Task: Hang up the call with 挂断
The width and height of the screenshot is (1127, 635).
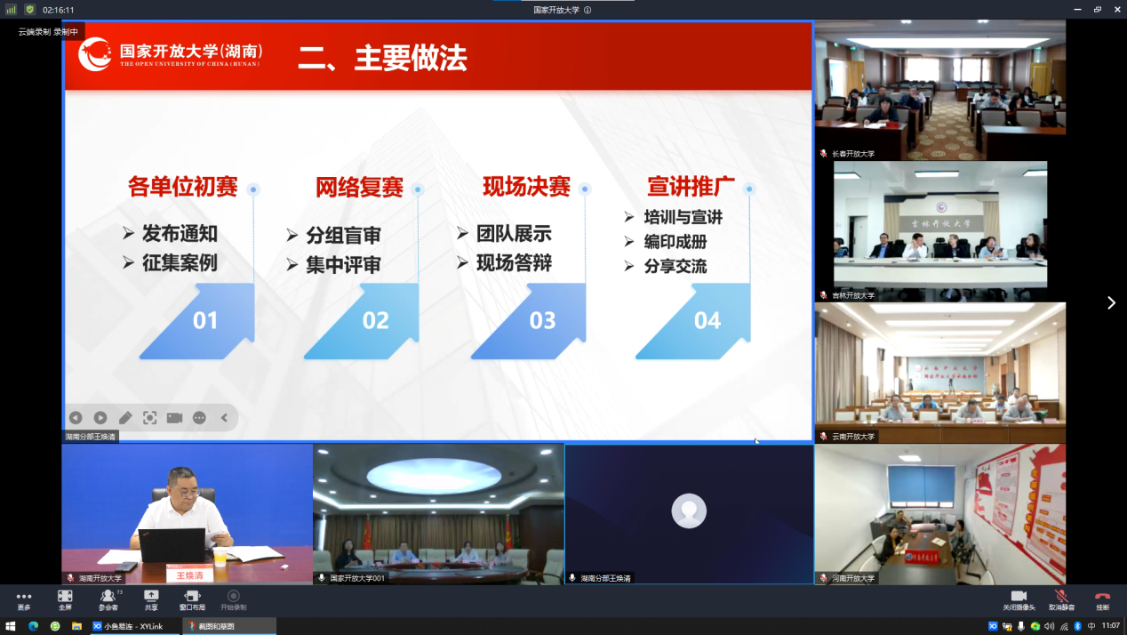Action: pyautogui.click(x=1102, y=600)
